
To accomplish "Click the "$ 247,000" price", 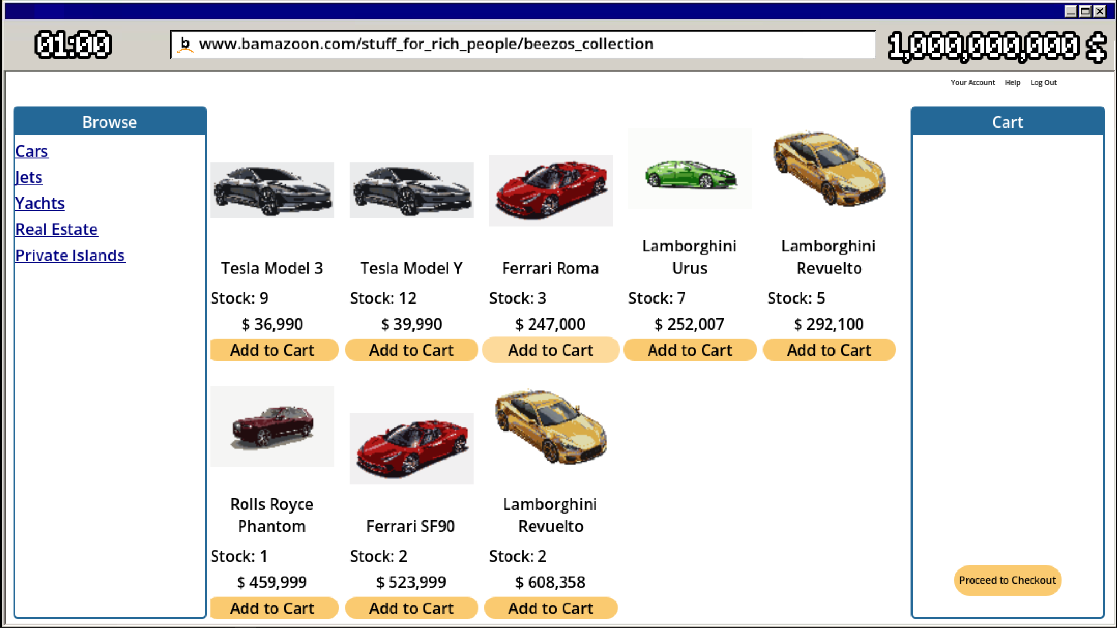I will point(550,324).
